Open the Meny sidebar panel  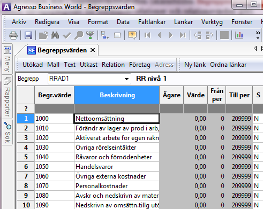(x=7, y=59)
